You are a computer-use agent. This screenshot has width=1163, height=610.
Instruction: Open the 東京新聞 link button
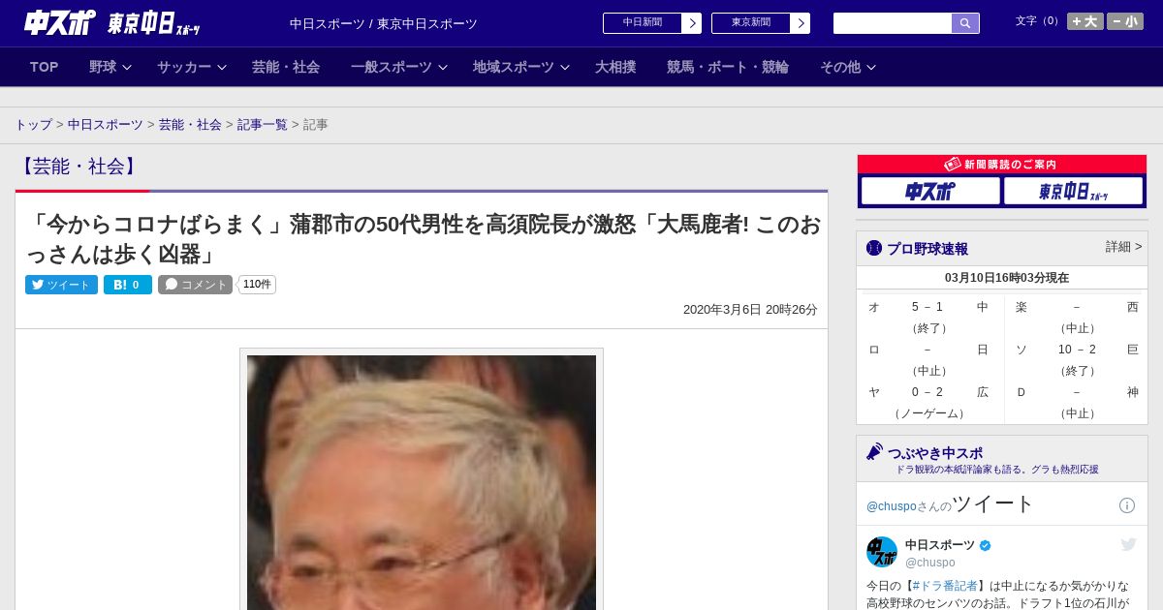[750, 23]
